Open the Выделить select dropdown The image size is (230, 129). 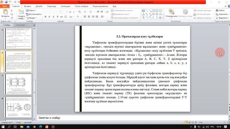click(222, 18)
